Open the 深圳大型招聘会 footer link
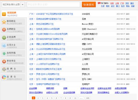Screen dimensions: 138x100 click(x=36, y=92)
